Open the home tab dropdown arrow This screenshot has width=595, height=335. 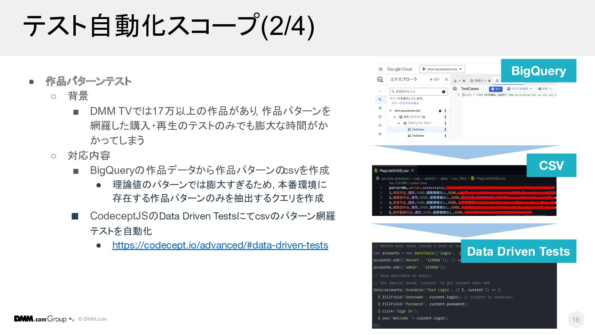pos(460,81)
